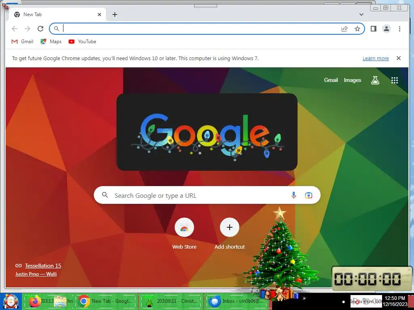The height and width of the screenshot is (310, 414).
Task: Bookmark this tab with the star
Action: point(357,29)
